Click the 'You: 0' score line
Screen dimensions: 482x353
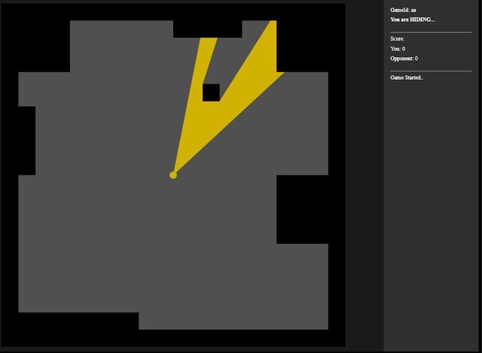coord(398,48)
